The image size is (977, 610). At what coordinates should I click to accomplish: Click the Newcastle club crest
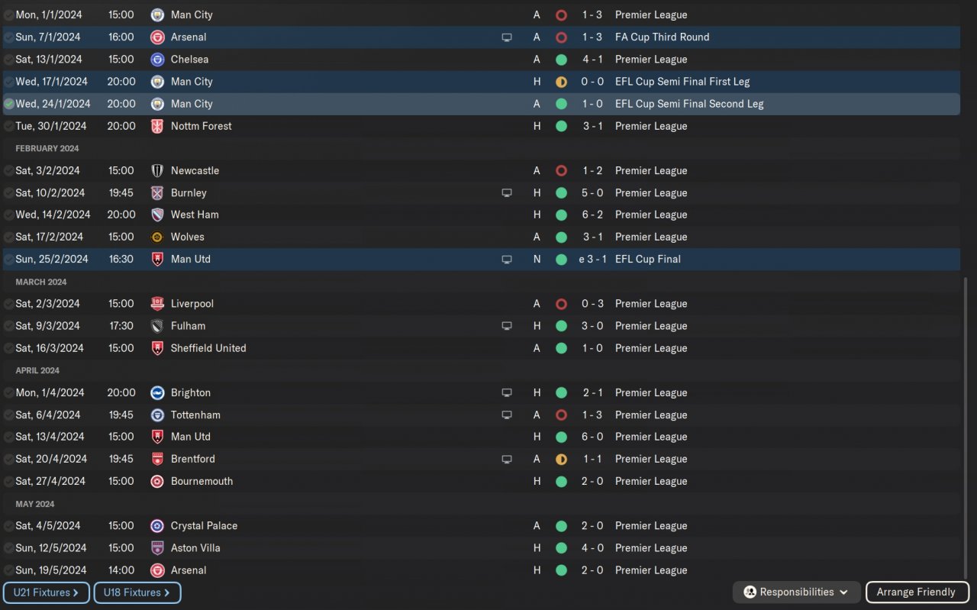coord(157,170)
